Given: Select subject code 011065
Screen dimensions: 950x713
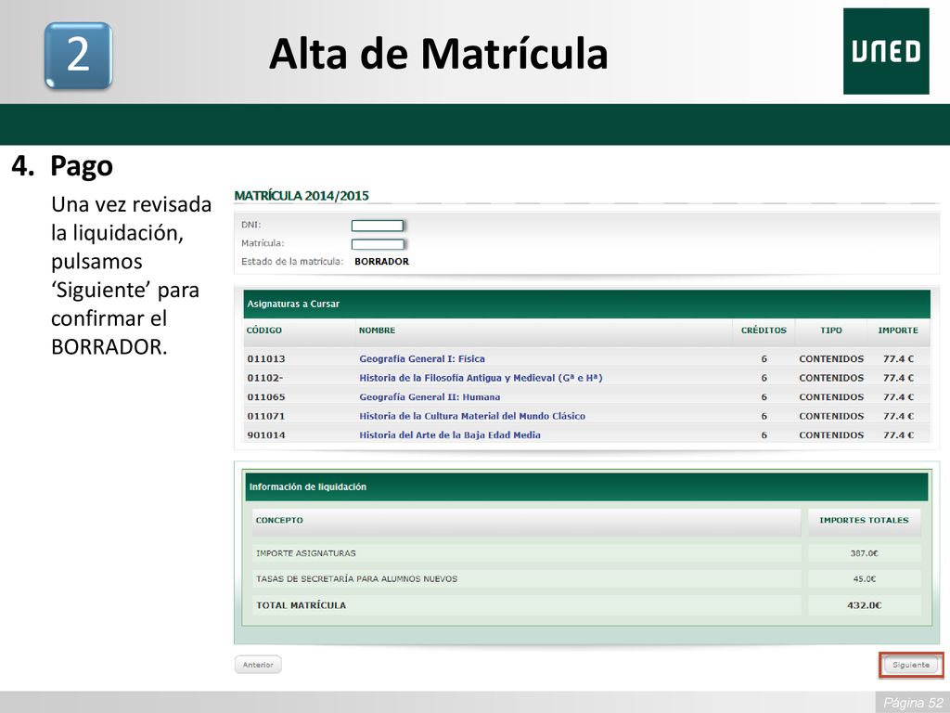Looking at the screenshot, I should 266,397.
